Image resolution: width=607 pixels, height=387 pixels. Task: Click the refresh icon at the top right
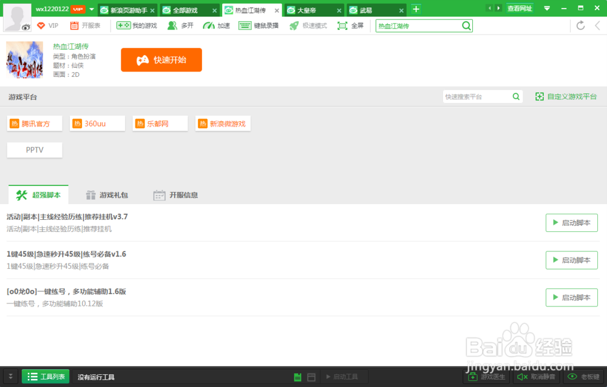580,25
